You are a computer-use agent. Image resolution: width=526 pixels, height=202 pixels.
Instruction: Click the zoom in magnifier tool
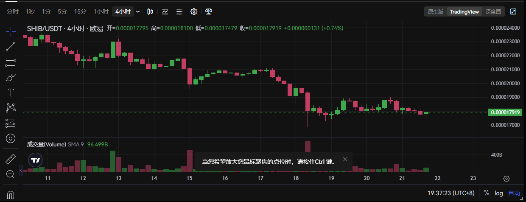[11, 174]
